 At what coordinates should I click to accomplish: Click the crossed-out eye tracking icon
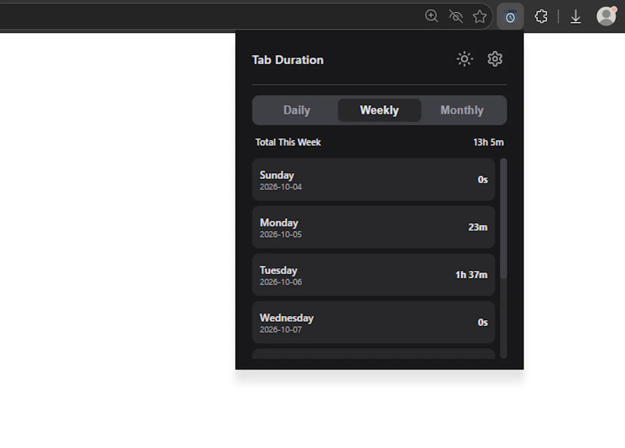click(x=455, y=16)
